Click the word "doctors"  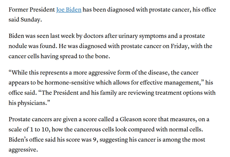pos(93,36)
